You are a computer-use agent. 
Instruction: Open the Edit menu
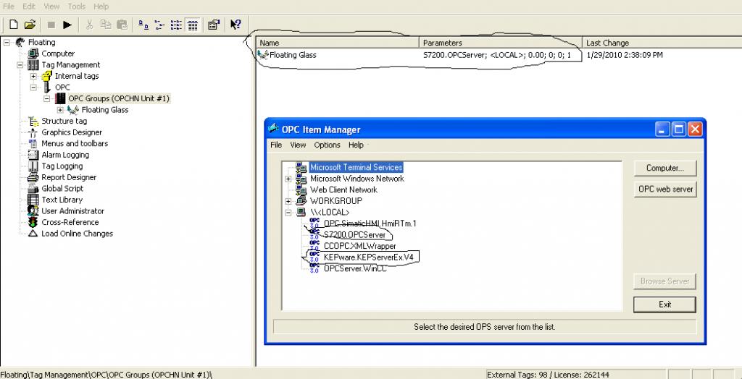tap(29, 6)
